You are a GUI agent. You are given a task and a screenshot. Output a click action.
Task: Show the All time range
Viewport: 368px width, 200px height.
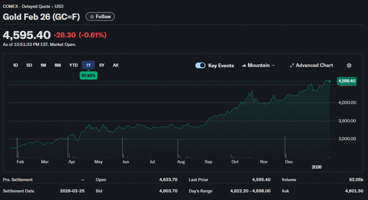(115, 65)
